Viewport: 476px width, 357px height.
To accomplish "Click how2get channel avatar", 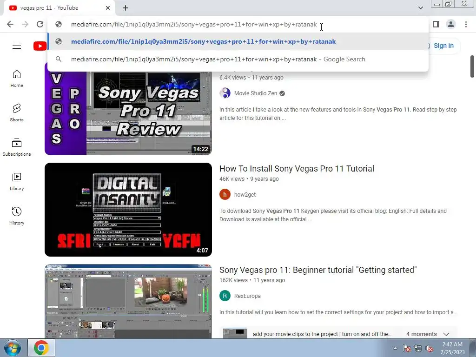I will pos(225,195).
